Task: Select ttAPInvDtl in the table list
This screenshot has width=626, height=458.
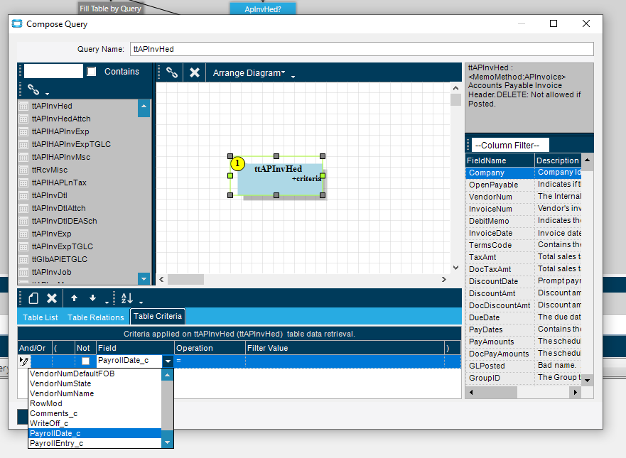Action: point(50,195)
